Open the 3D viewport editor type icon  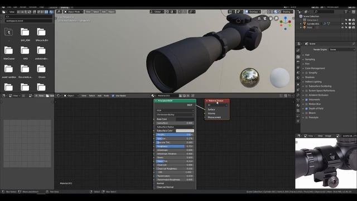click(59, 12)
